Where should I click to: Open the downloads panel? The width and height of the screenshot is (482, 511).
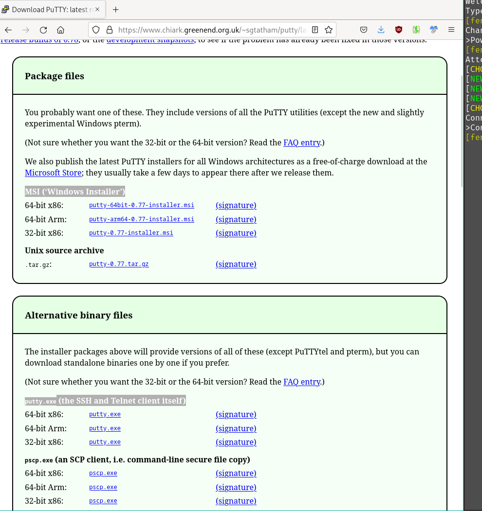[381, 30]
